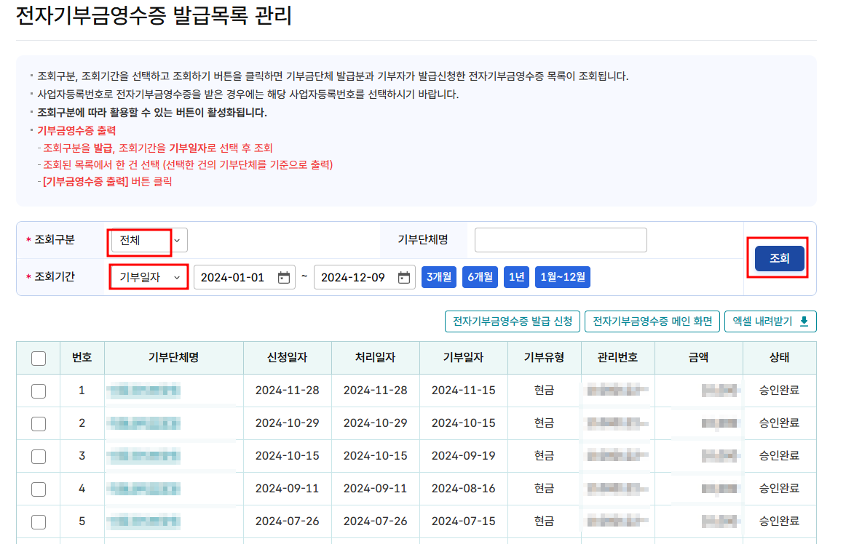Click 신청일자 cell 2024-11-28 in row 1

(288, 391)
